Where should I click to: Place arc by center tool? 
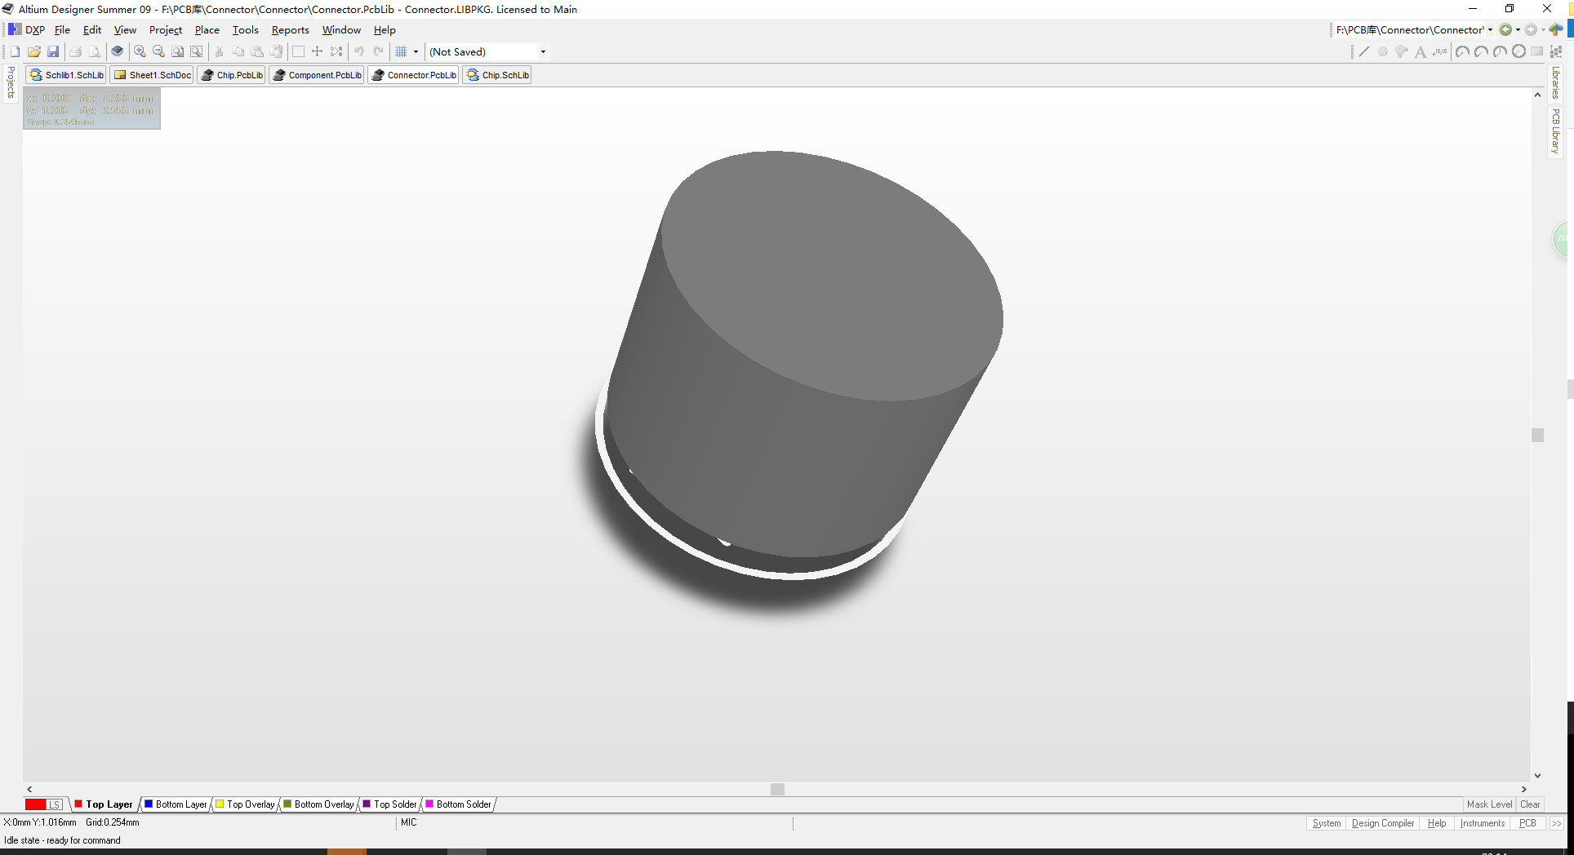tap(1462, 51)
